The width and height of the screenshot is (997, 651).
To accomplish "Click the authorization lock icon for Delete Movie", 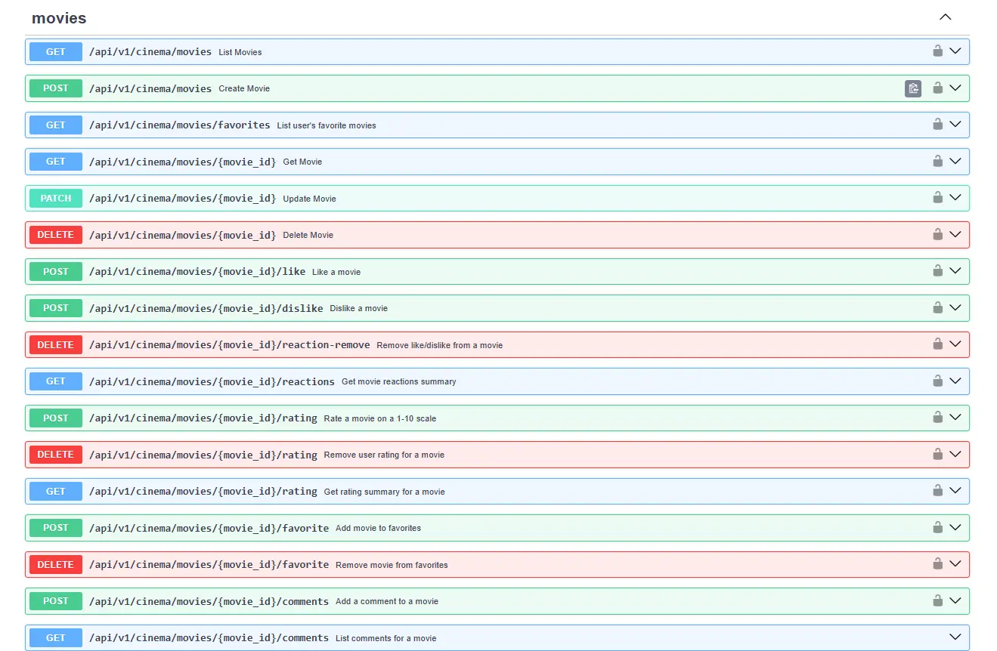I will tap(937, 234).
